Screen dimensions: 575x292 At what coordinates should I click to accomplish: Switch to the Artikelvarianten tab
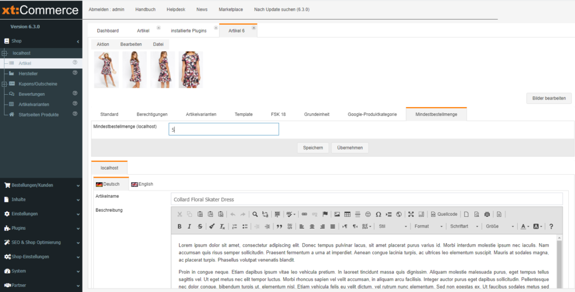pos(201,114)
